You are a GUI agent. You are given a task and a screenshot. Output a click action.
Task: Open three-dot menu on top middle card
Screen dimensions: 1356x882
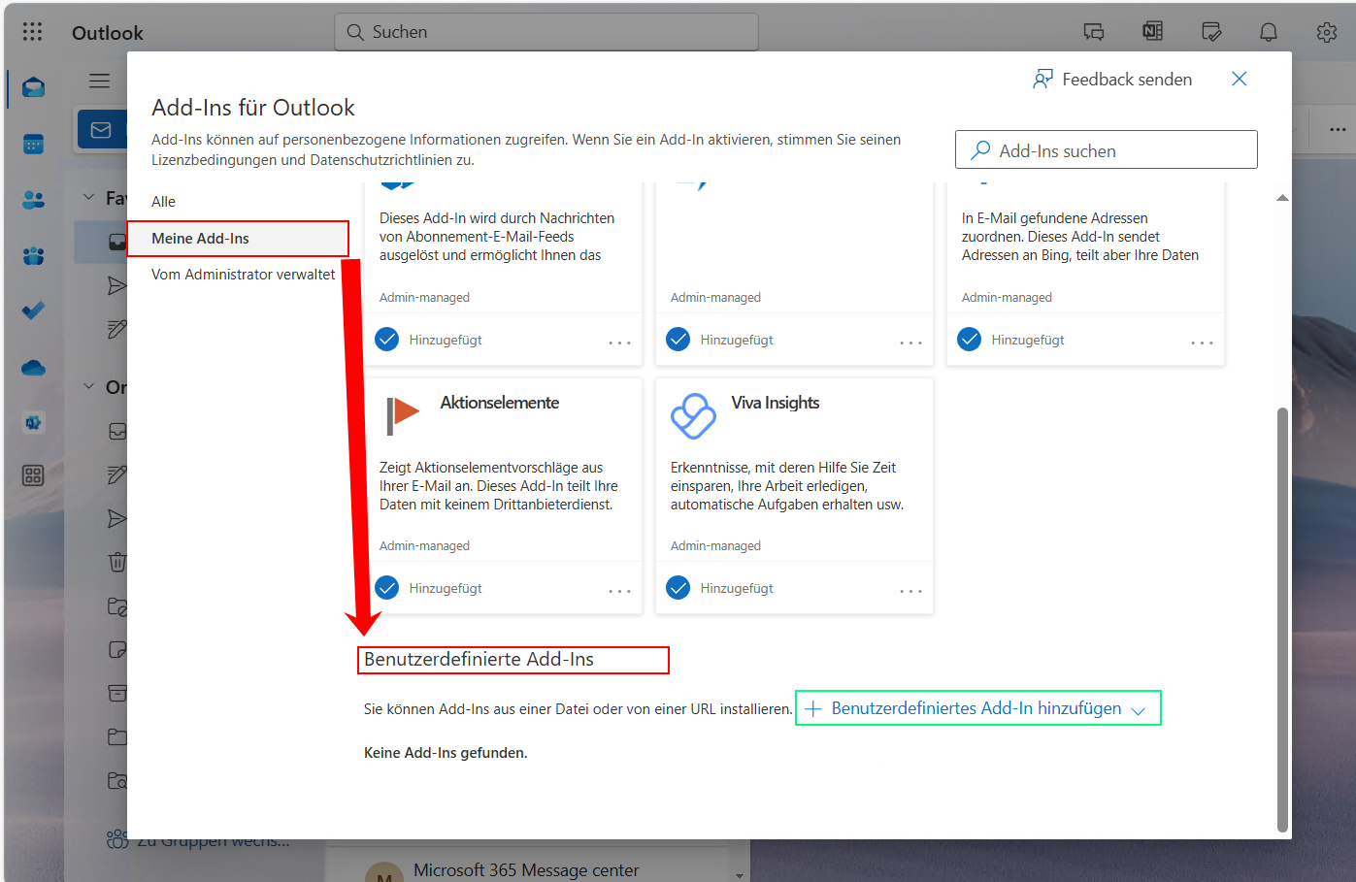(x=910, y=343)
